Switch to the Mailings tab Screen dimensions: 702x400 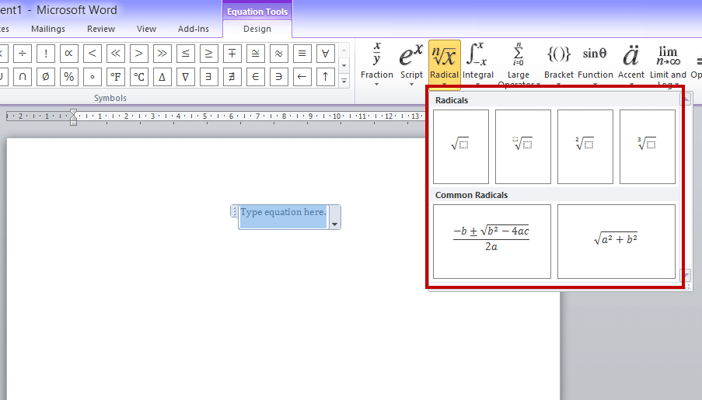tap(48, 29)
